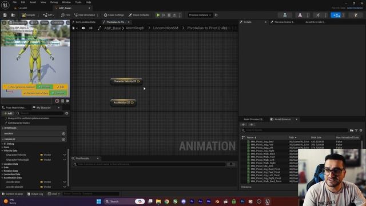Expand the Interfaces section
366x206 pixels.
3,128
